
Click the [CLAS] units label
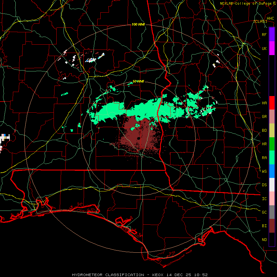260,22
